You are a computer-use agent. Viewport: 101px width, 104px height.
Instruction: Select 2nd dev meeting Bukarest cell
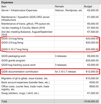pos(28,33)
